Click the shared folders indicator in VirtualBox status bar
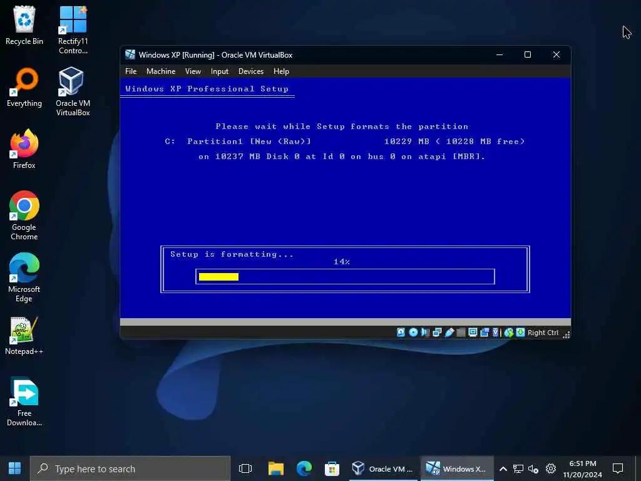Image resolution: width=641 pixels, height=481 pixels. (x=461, y=333)
